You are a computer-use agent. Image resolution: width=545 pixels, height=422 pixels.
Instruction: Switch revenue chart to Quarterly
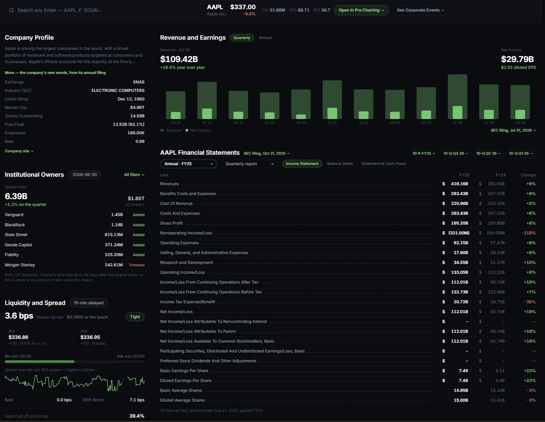(x=242, y=38)
